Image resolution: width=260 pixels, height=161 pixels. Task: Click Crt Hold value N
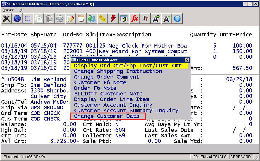pyautogui.click(x=117, y=124)
